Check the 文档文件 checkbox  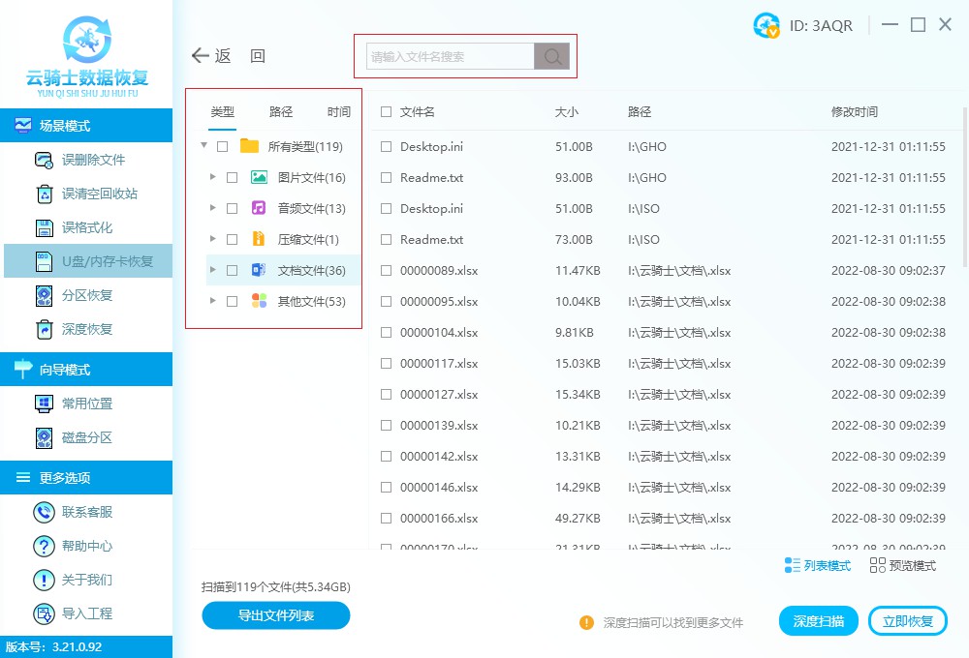click(x=231, y=269)
